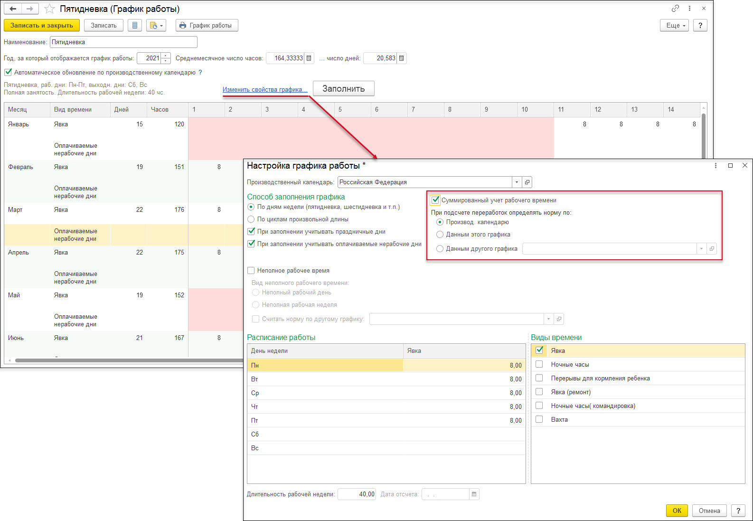This screenshot has height=521, width=753.
Task: Click the main table vertical scrollbar
Action: coord(704,135)
